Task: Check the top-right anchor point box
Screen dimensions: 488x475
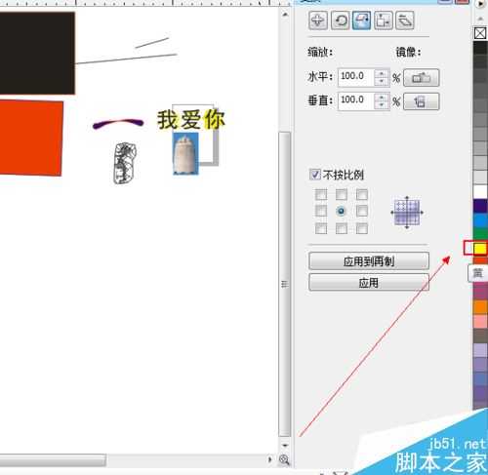Action: point(362,194)
